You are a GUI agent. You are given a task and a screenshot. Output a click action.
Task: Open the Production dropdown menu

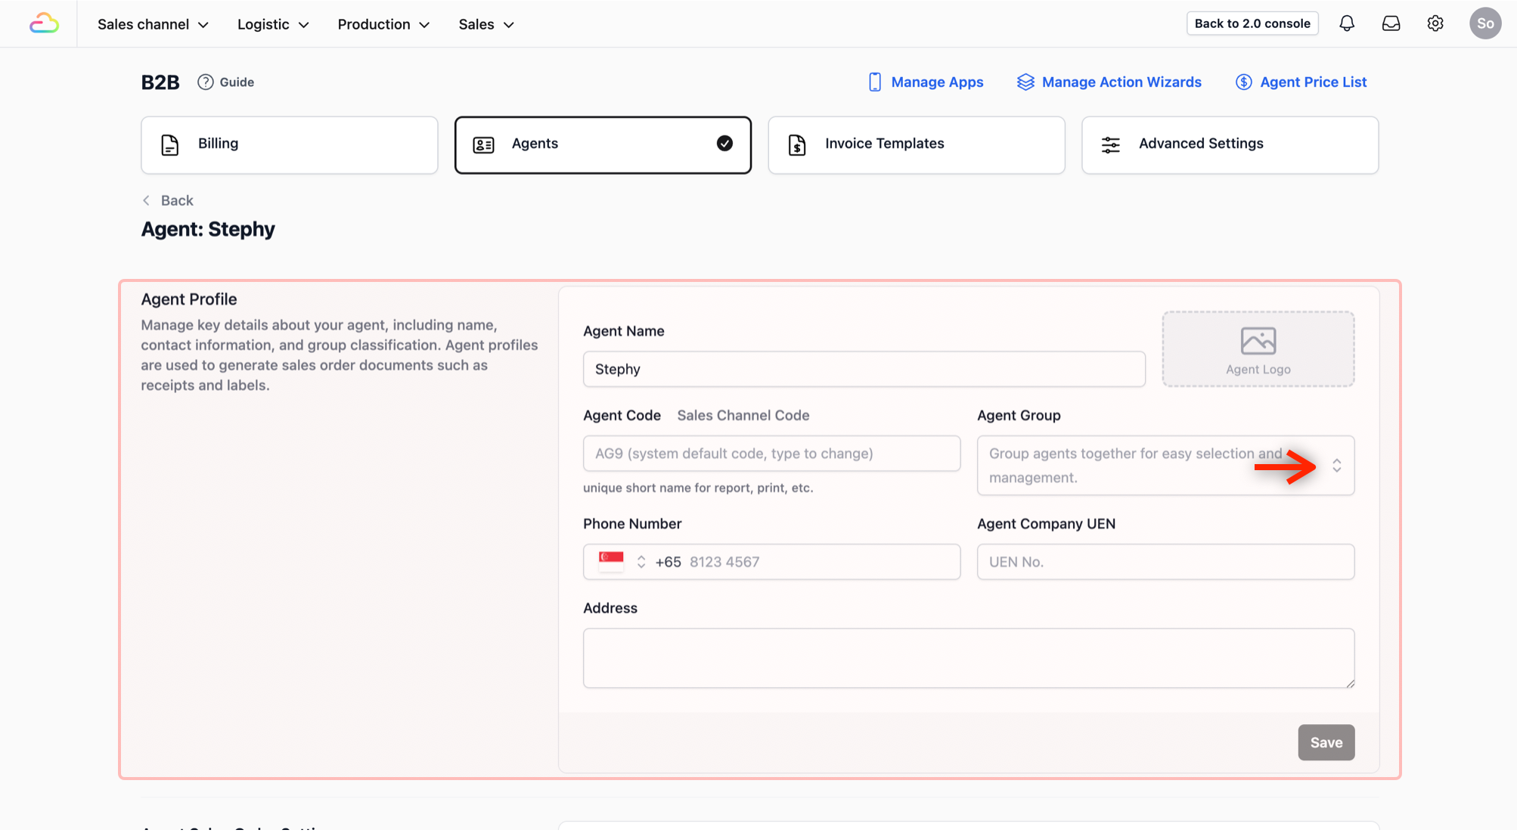click(383, 24)
